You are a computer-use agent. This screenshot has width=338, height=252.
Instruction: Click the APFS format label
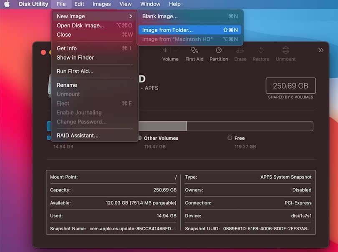(151, 88)
